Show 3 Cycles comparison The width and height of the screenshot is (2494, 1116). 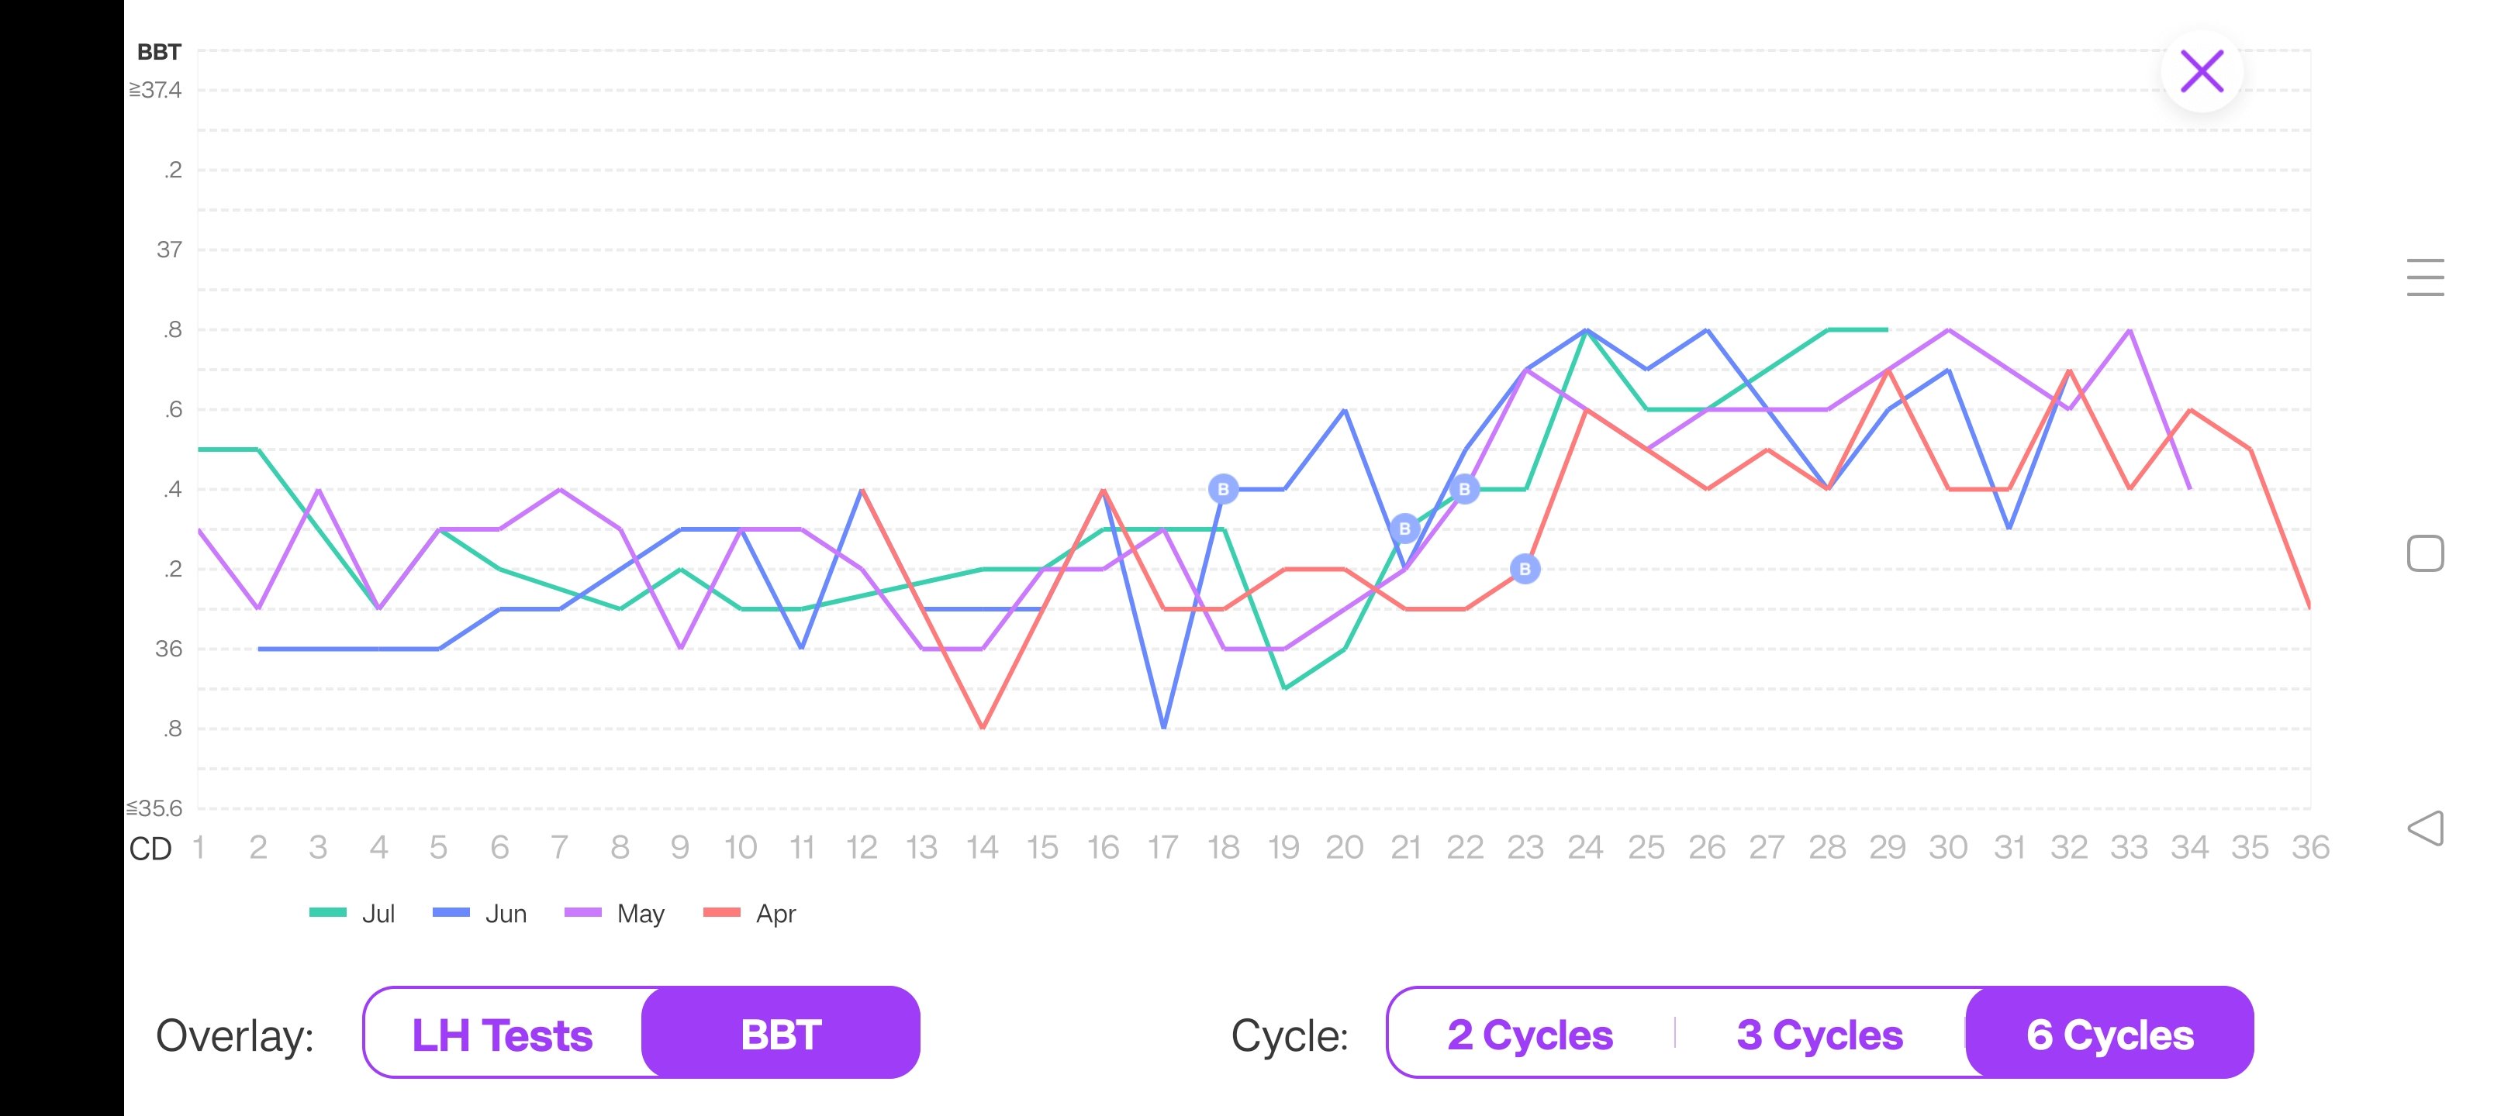click(x=1819, y=1035)
